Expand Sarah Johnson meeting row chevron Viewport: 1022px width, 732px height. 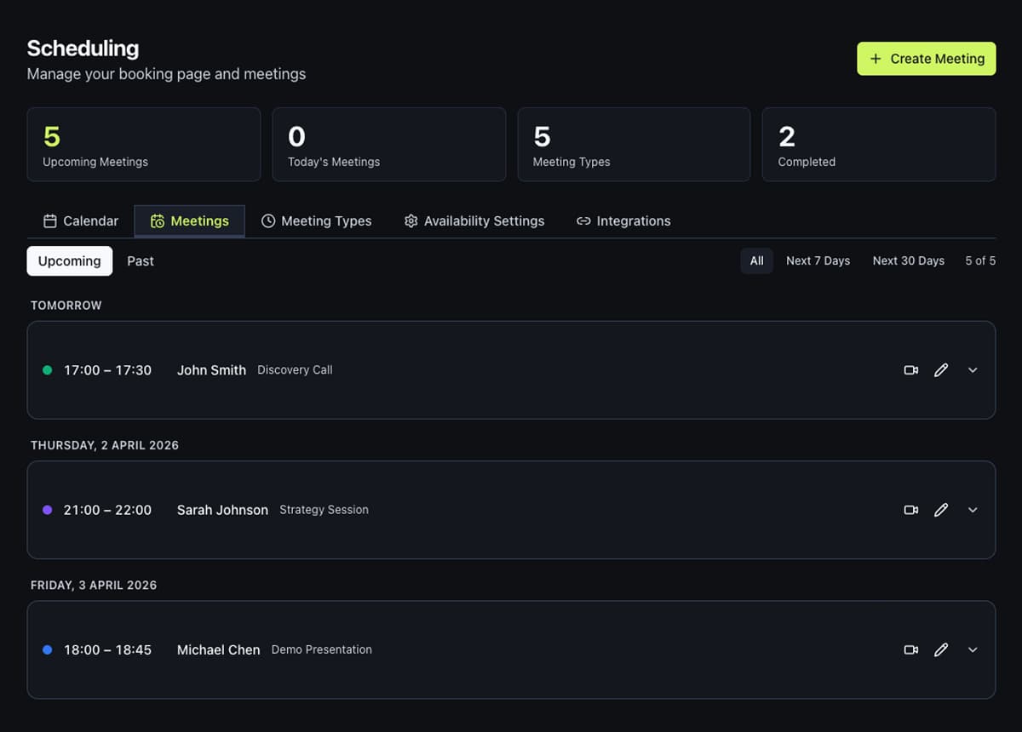973,510
